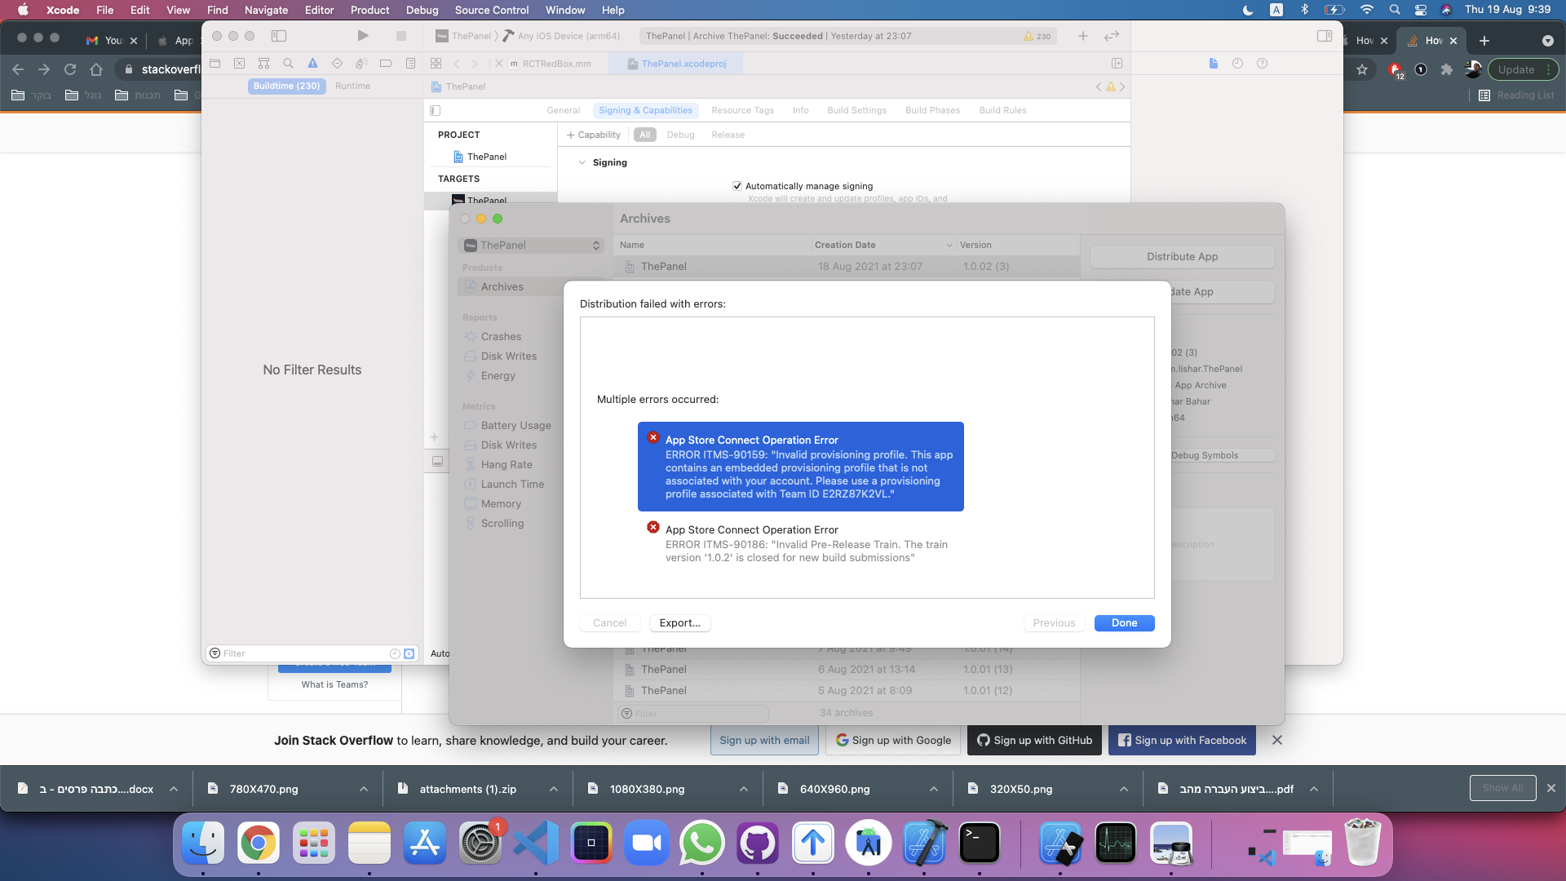Open ThePanel product dropdown in Organizer
Image resolution: width=1566 pixels, height=881 pixels.
pyautogui.click(x=531, y=246)
